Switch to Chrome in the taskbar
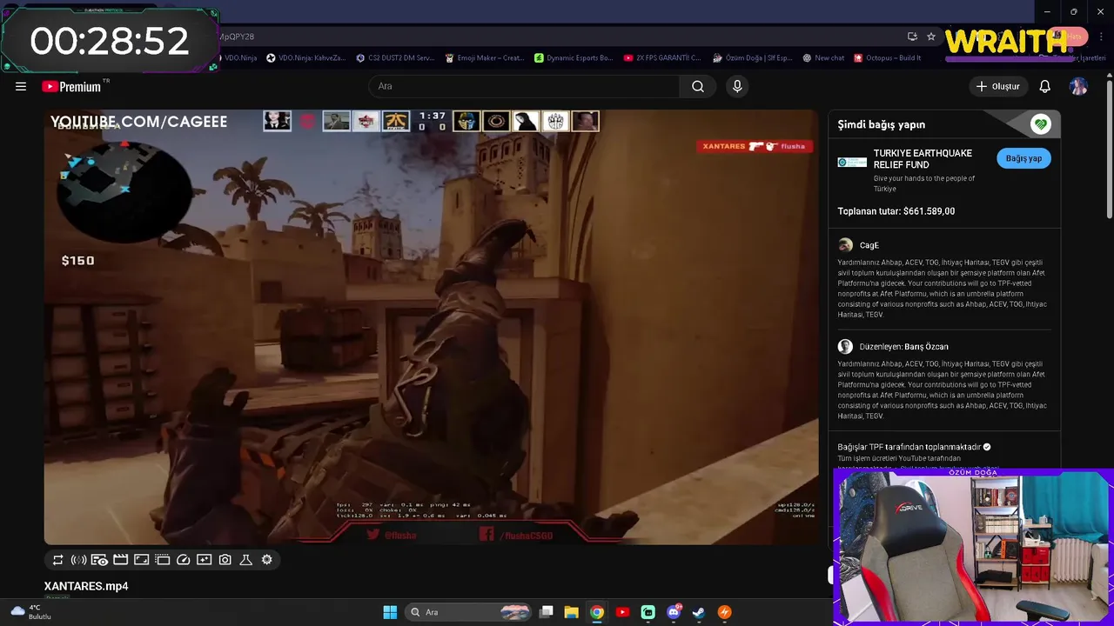 [596, 612]
